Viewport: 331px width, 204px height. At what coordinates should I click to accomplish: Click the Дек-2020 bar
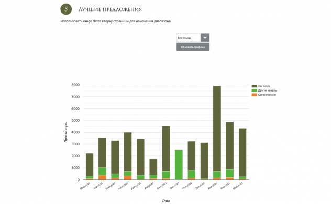pyautogui.click(x=204, y=161)
